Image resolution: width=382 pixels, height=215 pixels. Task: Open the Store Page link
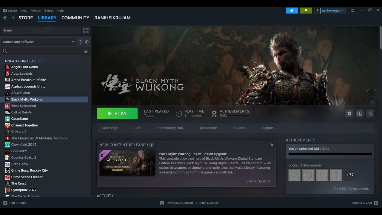click(x=110, y=128)
